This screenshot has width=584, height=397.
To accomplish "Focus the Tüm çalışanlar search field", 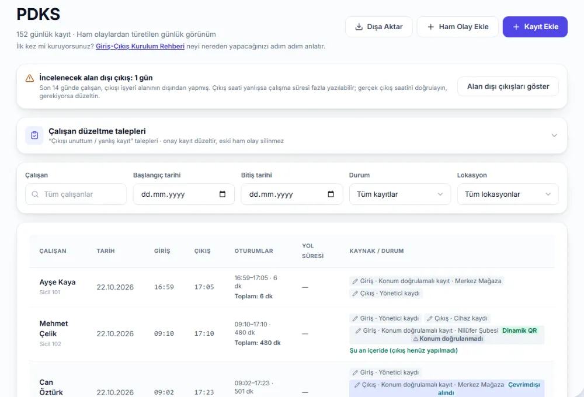I will click(x=76, y=194).
